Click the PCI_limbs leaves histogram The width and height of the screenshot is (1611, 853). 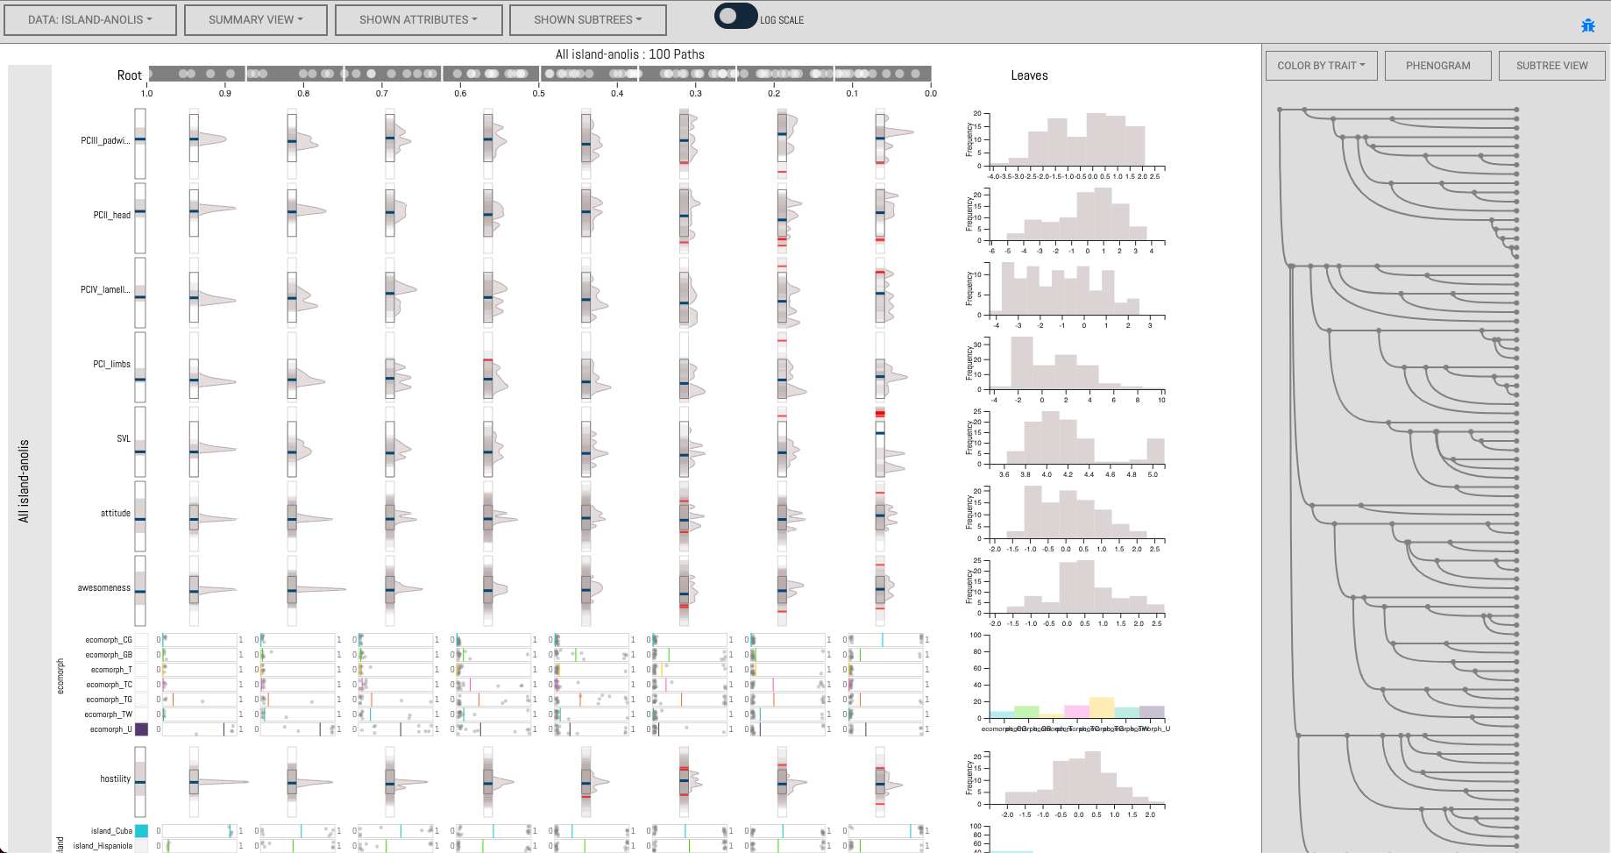pyautogui.click(x=1068, y=368)
